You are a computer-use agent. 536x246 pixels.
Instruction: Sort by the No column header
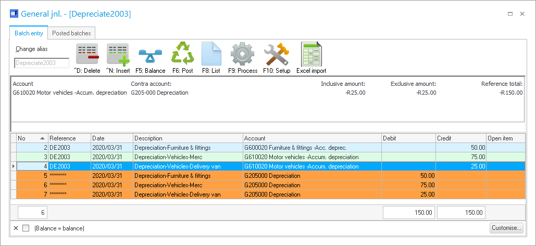31,138
